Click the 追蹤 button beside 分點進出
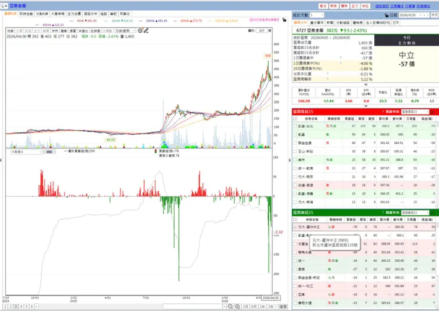The width and height of the screenshot is (439, 311). pyautogui.click(x=50, y=151)
